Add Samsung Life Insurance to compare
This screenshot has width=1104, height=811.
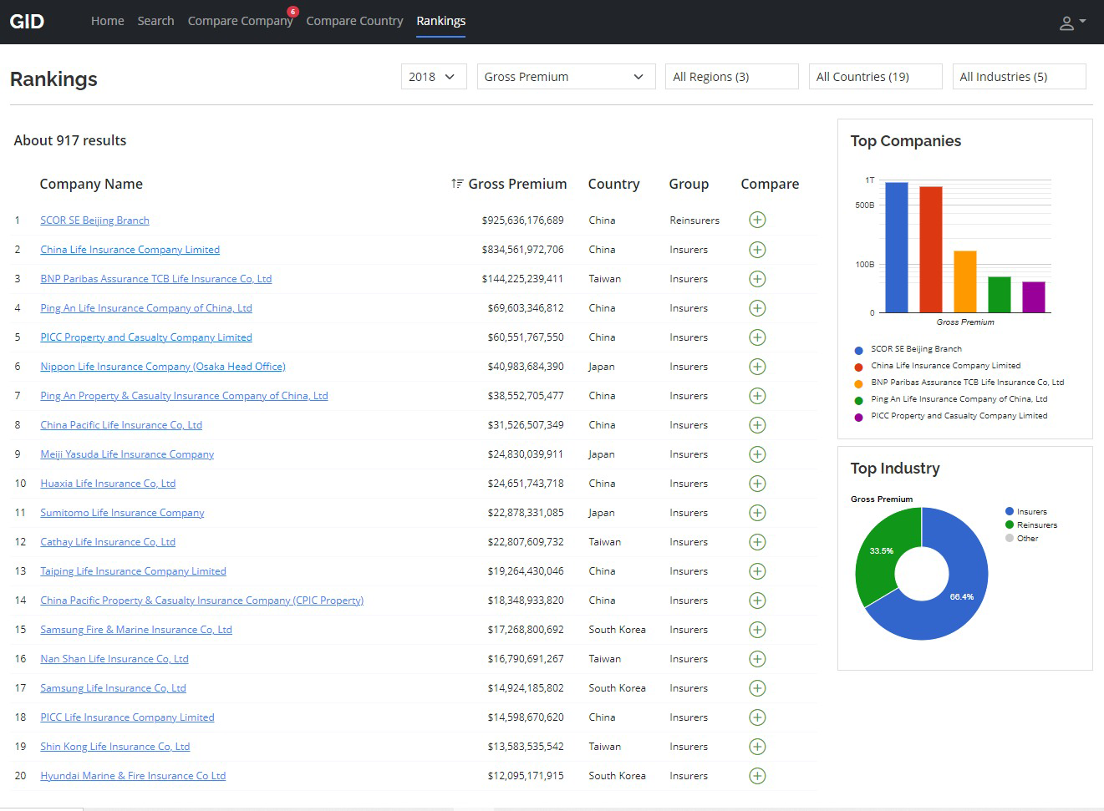point(757,687)
